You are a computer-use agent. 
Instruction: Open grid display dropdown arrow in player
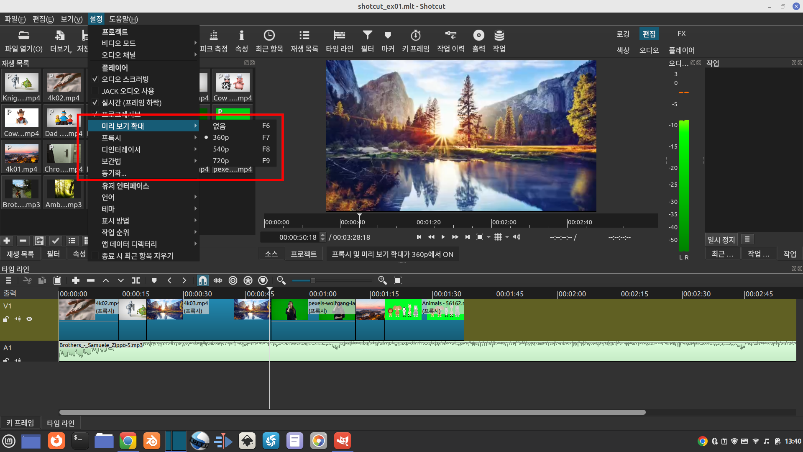pos(507,237)
